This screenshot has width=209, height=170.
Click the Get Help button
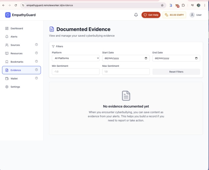pyautogui.click(x=151, y=15)
